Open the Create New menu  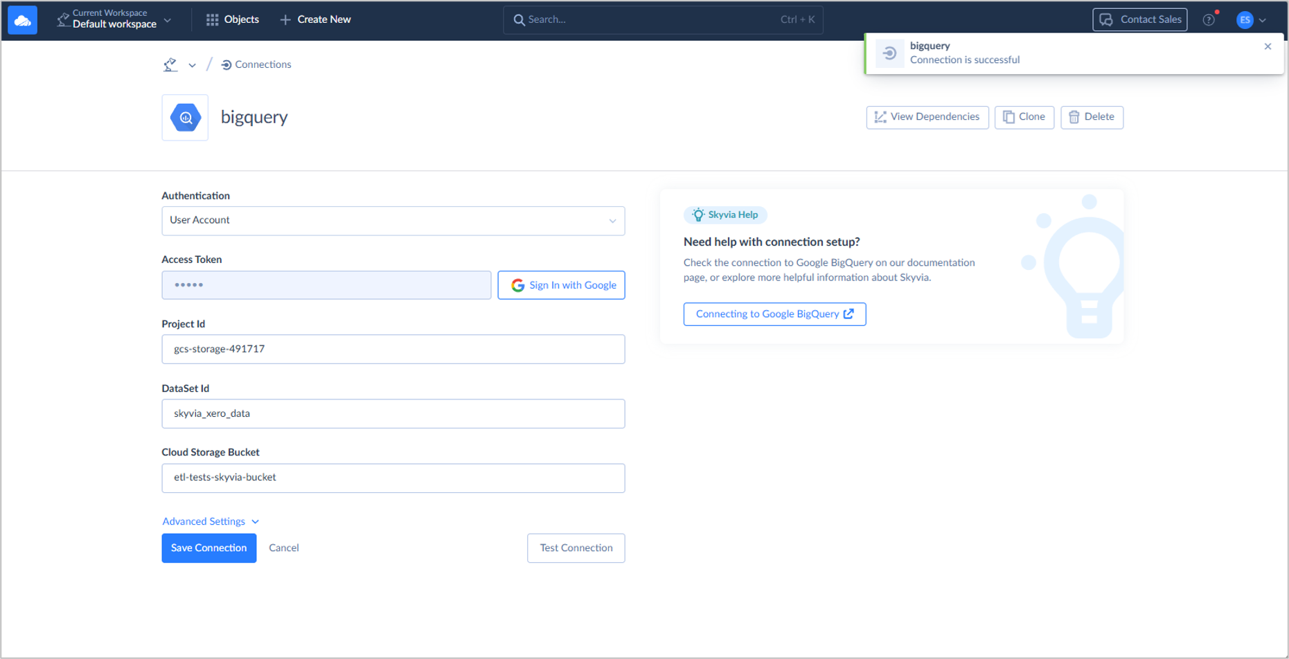315,19
